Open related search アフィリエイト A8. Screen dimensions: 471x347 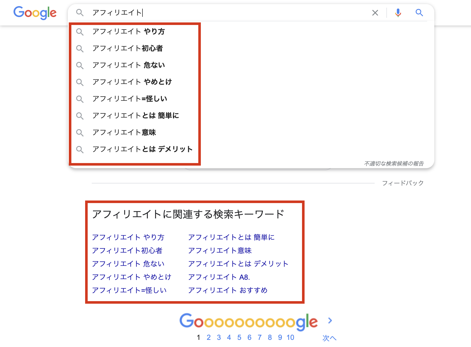pyautogui.click(x=219, y=277)
